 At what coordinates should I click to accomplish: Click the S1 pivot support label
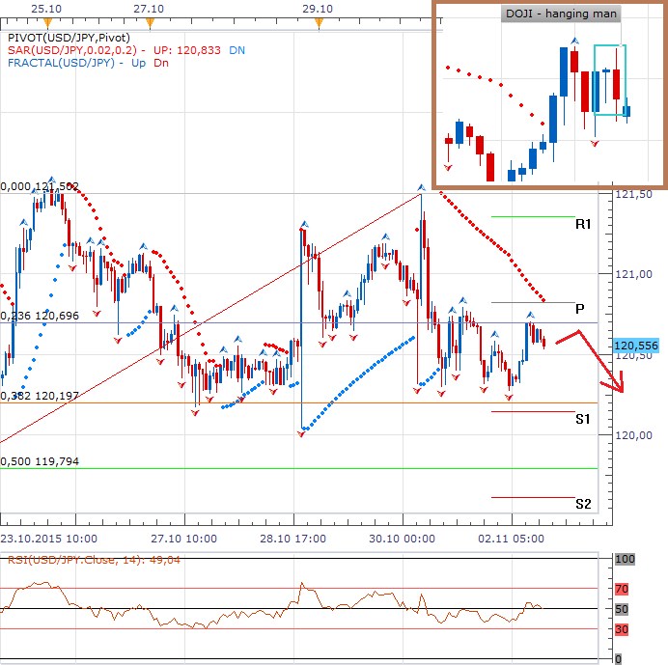pyautogui.click(x=582, y=419)
